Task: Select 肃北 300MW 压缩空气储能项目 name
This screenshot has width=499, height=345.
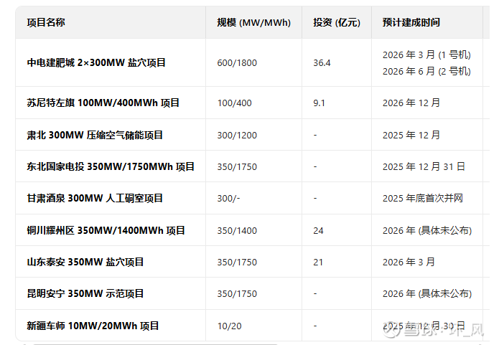Action: (x=95, y=135)
